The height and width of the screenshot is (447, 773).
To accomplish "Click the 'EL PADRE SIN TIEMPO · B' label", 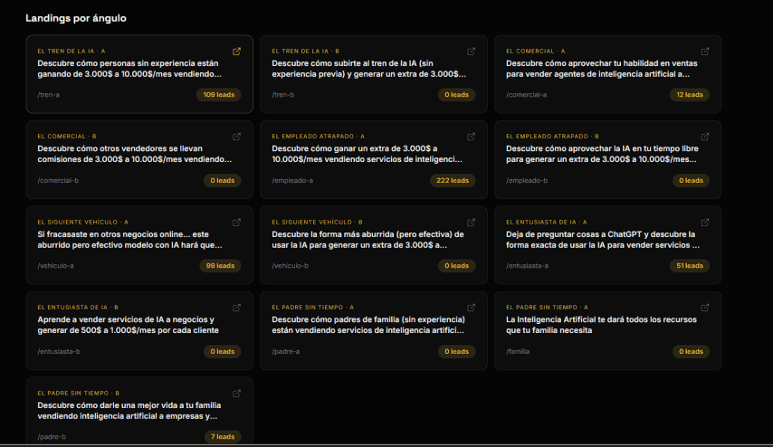I will point(79,394).
